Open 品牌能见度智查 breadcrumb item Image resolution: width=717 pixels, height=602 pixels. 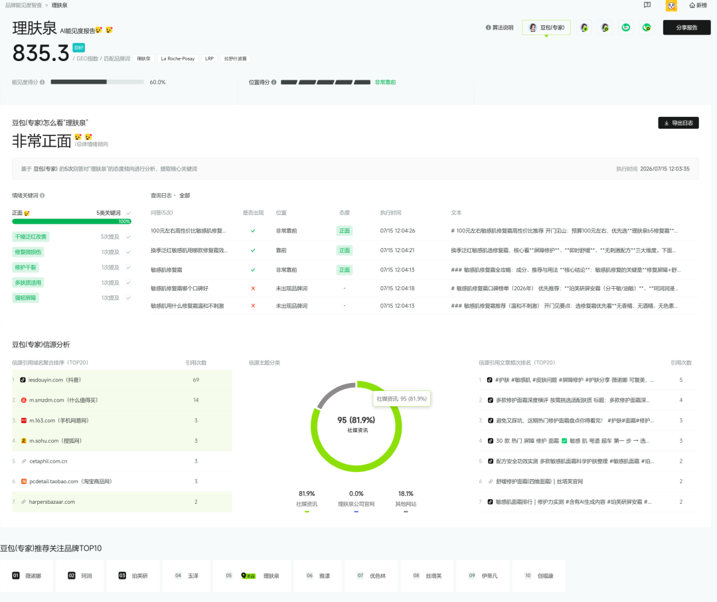[x=23, y=5]
